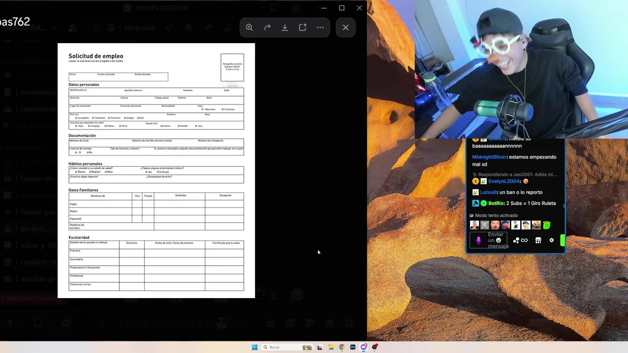Screen dimensions: 628x353
Task: Click the Respondiendo a Jasl2001 reply line
Action: [x=515, y=174]
